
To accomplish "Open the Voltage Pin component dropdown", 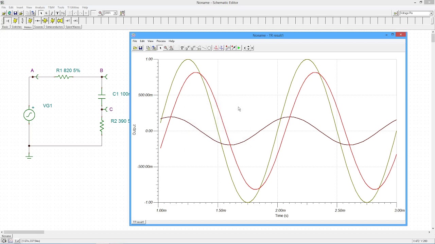I will [x=431, y=13].
